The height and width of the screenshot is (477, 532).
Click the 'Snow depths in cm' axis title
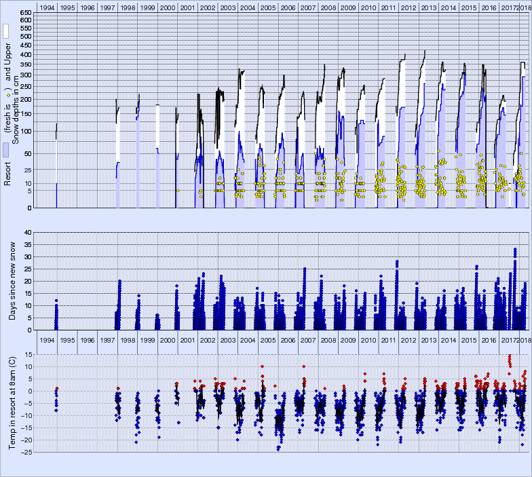(17, 109)
